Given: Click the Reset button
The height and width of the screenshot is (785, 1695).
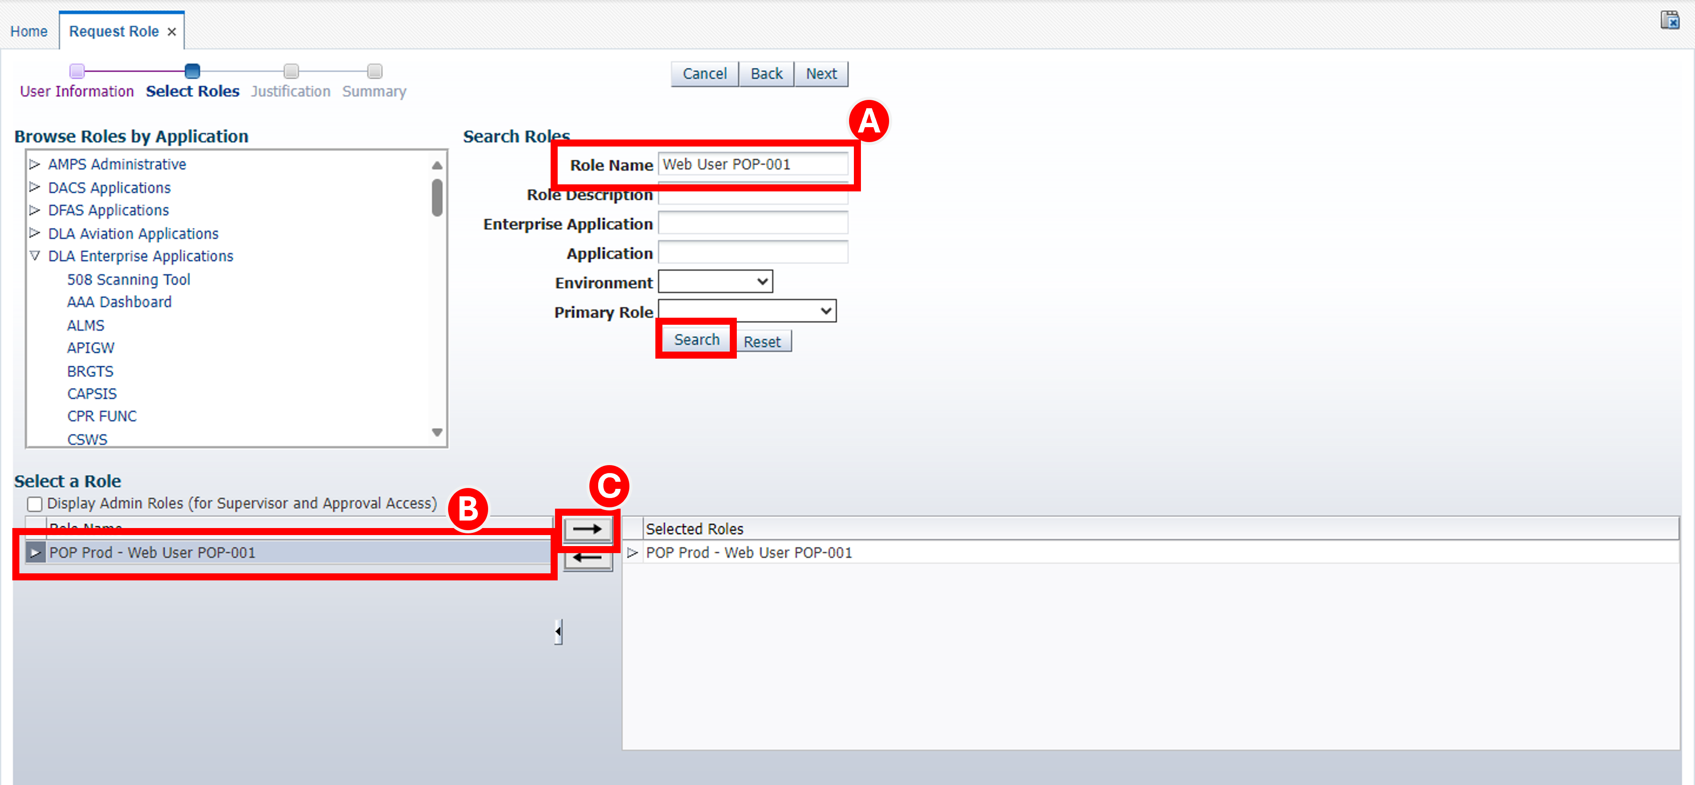Looking at the screenshot, I should click(x=763, y=341).
